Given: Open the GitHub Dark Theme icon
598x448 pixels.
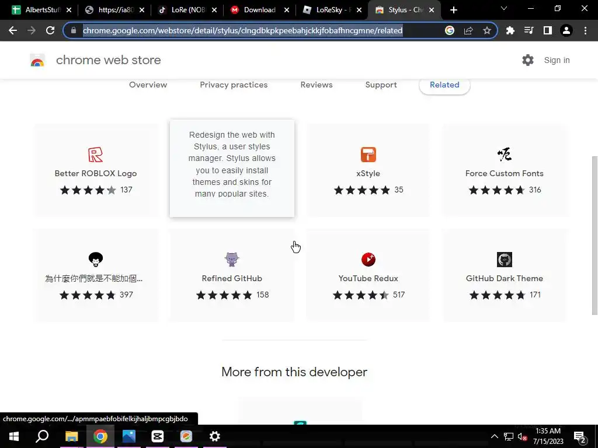Looking at the screenshot, I should click(504, 260).
